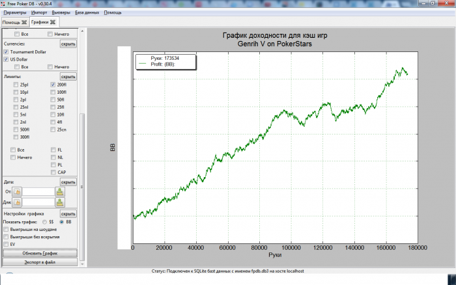This screenshot has width=456, height=285.
Task: Click the Обновить График button
Action: coord(40,253)
